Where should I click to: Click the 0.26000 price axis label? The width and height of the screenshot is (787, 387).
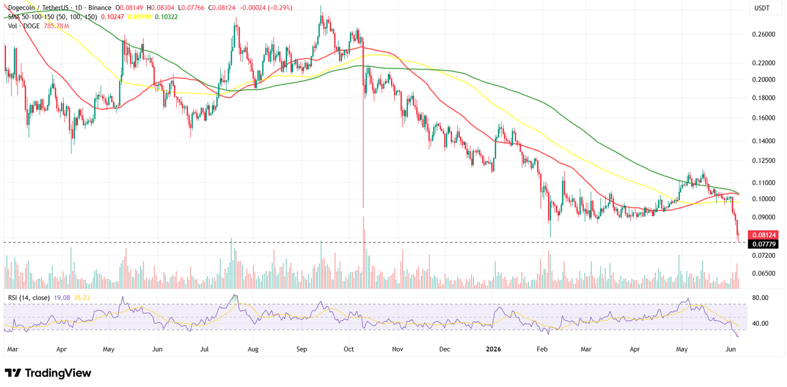pyautogui.click(x=764, y=34)
